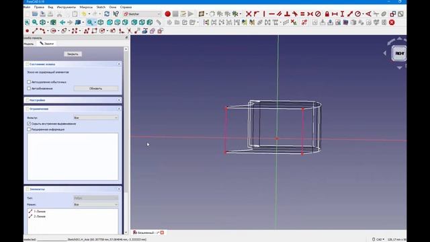Close the document tab at the bottom
This screenshot has width=430, height=242.
162,233
